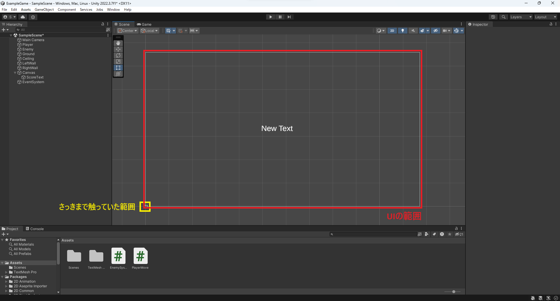Select the Hand tool in the Scene overlay

click(118, 43)
